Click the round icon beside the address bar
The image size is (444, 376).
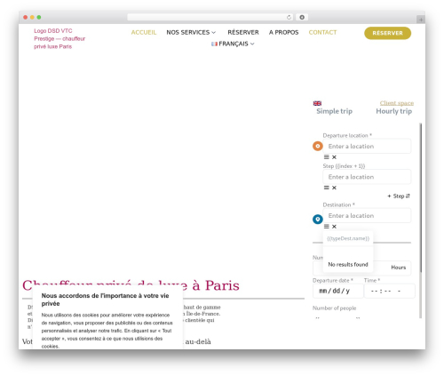click(x=302, y=17)
